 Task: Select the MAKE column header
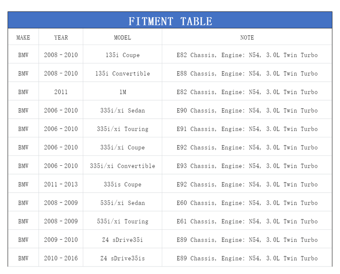click(x=23, y=38)
